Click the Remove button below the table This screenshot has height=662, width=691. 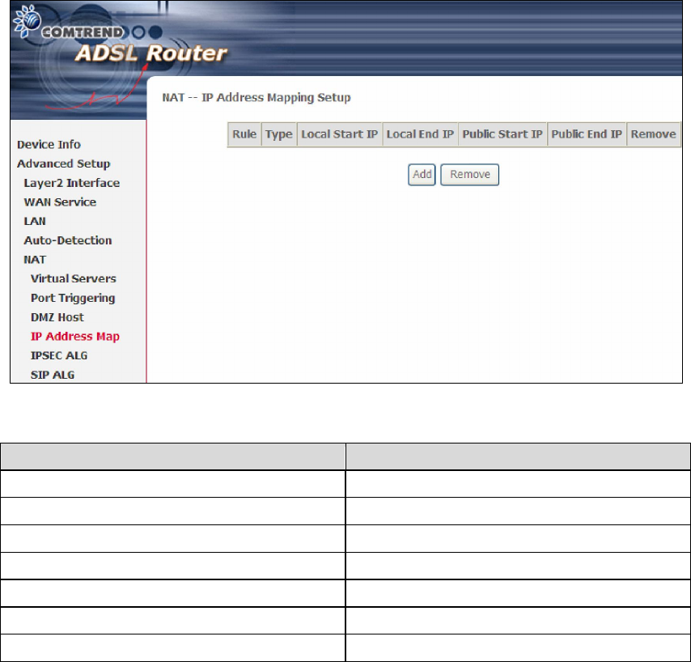click(x=470, y=175)
